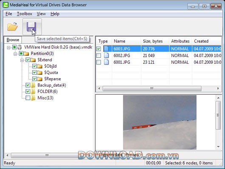Sort by Attributes column header
Image resolution: width=225 pixels, height=169 pixels.
coord(180,41)
